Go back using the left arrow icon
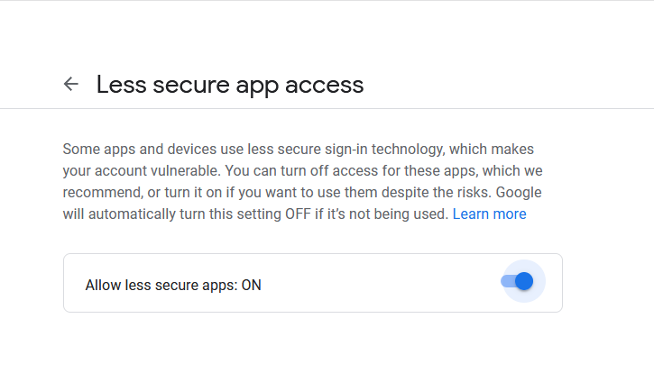The image size is (654, 373). tap(71, 85)
